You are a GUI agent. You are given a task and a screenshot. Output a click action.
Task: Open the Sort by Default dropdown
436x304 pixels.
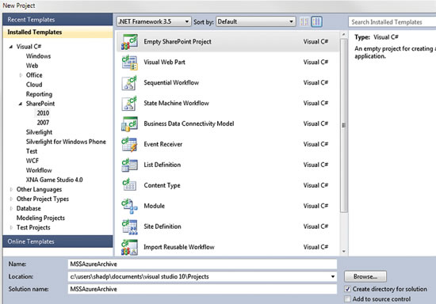[x=255, y=21]
